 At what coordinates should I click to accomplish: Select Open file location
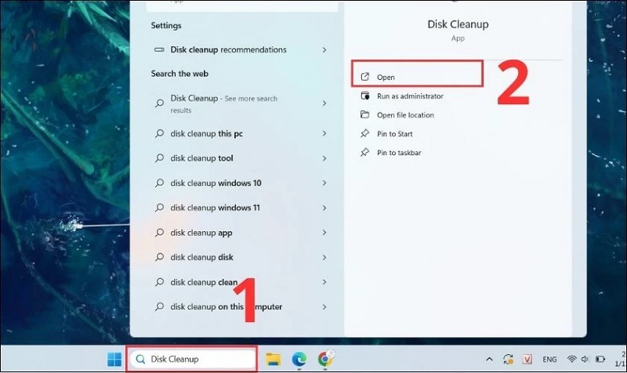click(x=404, y=115)
